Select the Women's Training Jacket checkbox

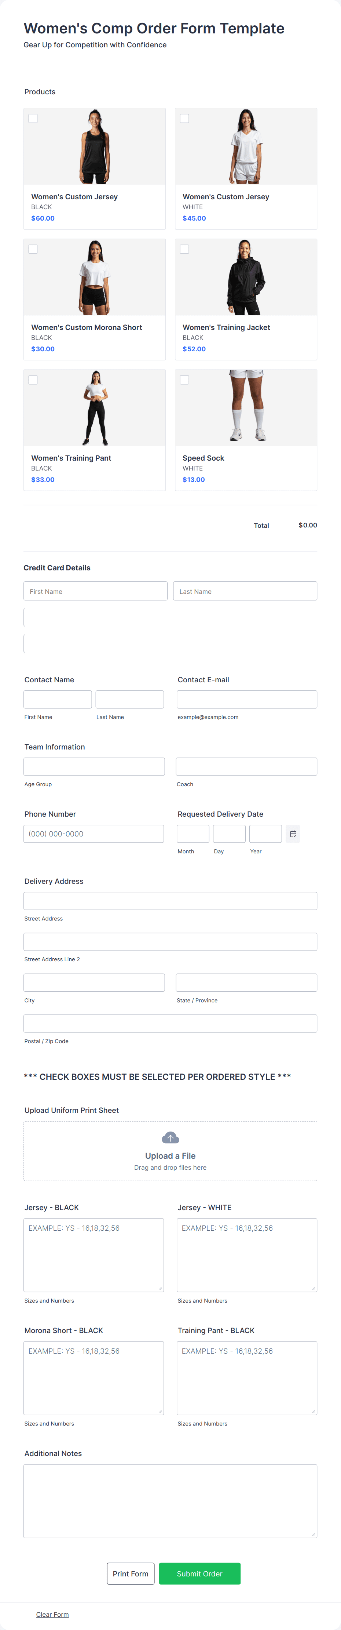[x=184, y=249]
